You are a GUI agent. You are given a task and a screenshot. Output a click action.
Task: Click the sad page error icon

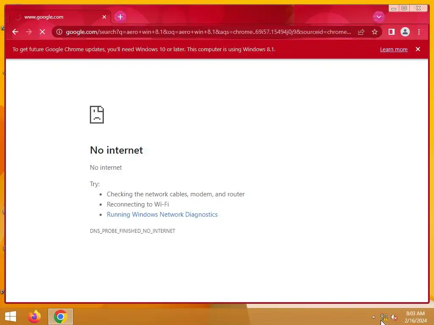97,114
